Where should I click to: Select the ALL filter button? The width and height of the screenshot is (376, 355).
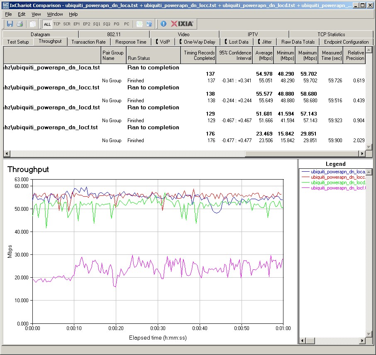point(47,24)
